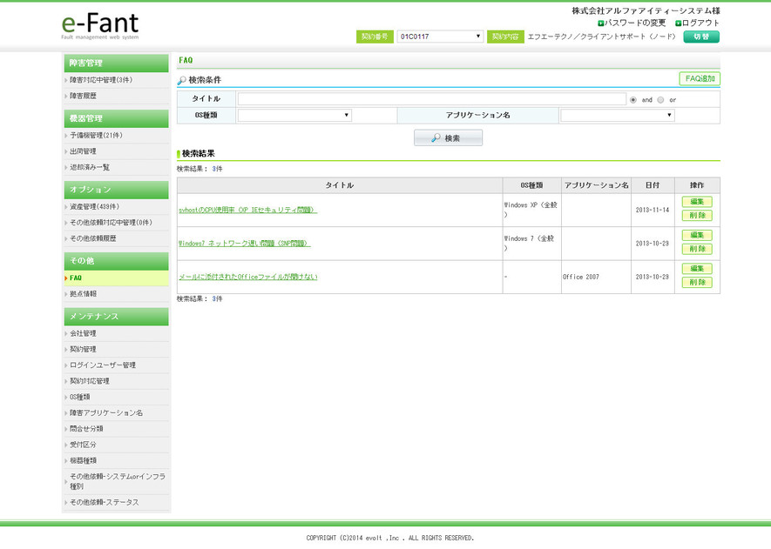The width and height of the screenshot is (771, 549).
Task: Click 削除 for the Windows7 FAQ row
Action: coord(697,249)
